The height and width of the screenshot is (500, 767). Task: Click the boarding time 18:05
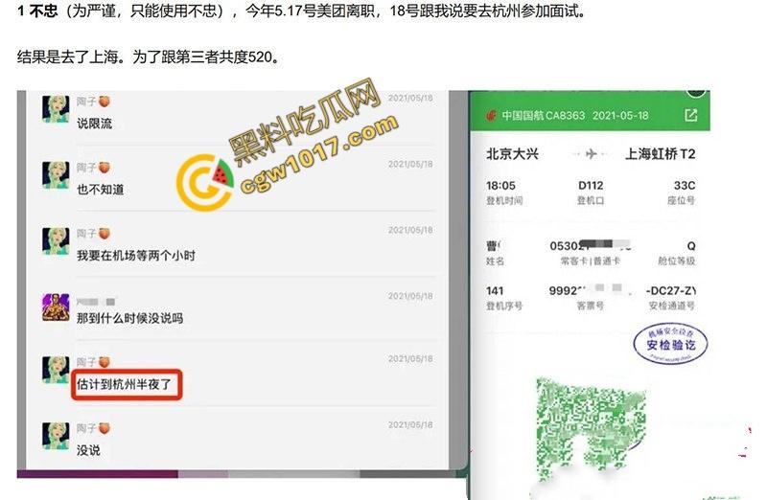point(501,185)
